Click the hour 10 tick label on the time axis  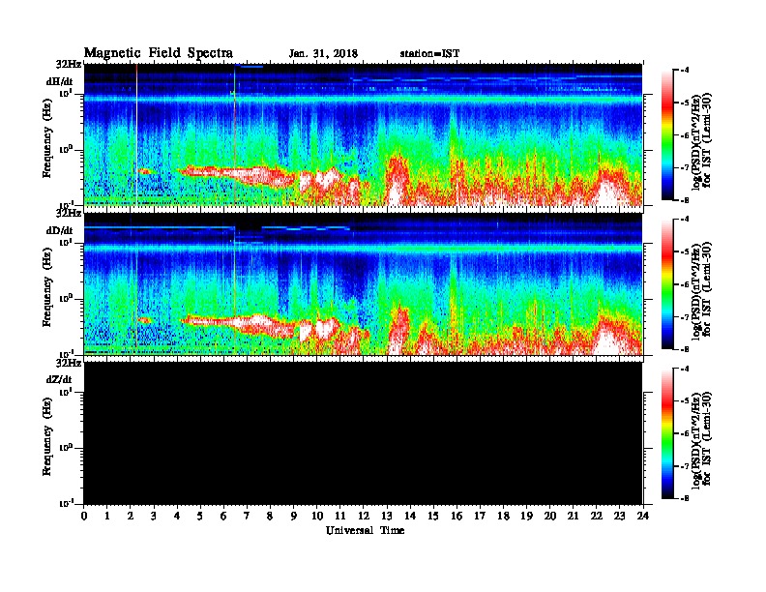pyautogui.click(x=317, y=516)
